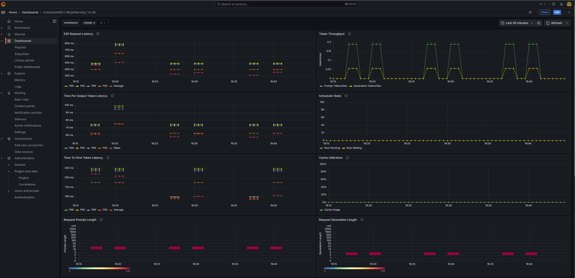575x278 pixels.
Task: Open the help question mark icon
Action: coord(554,4)
